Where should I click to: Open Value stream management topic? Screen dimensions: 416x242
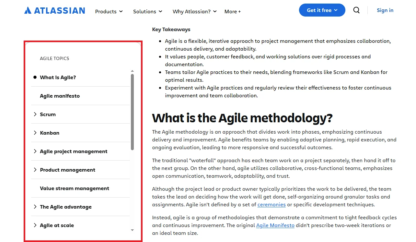[x=75, y=188]
